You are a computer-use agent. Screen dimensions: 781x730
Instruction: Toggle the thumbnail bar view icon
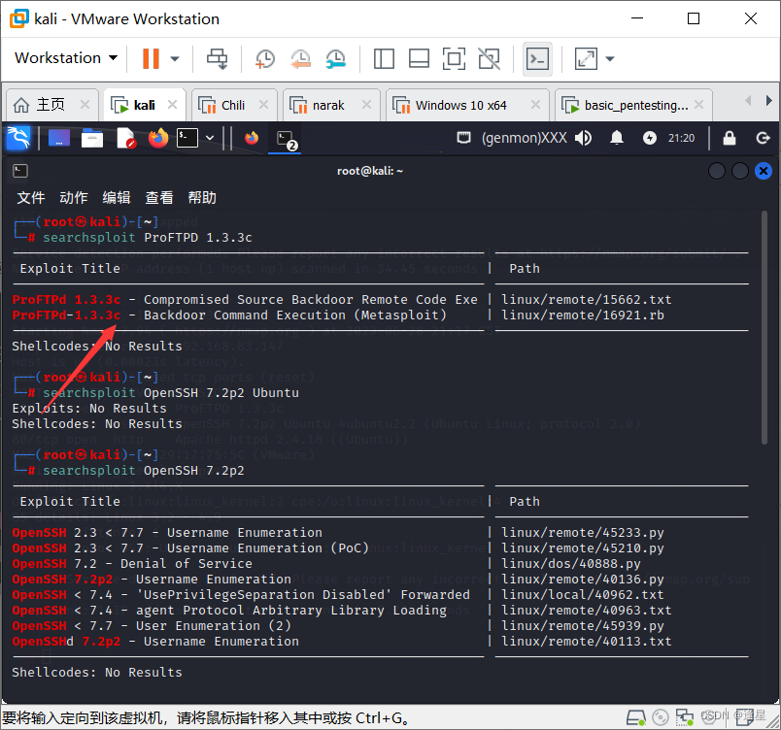click(x=419, y=58)
